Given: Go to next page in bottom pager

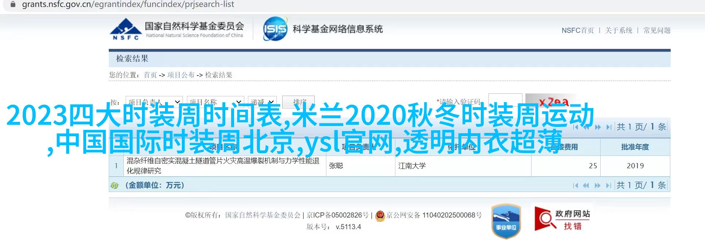Looking at the screenshot, I should pos(598,185).
